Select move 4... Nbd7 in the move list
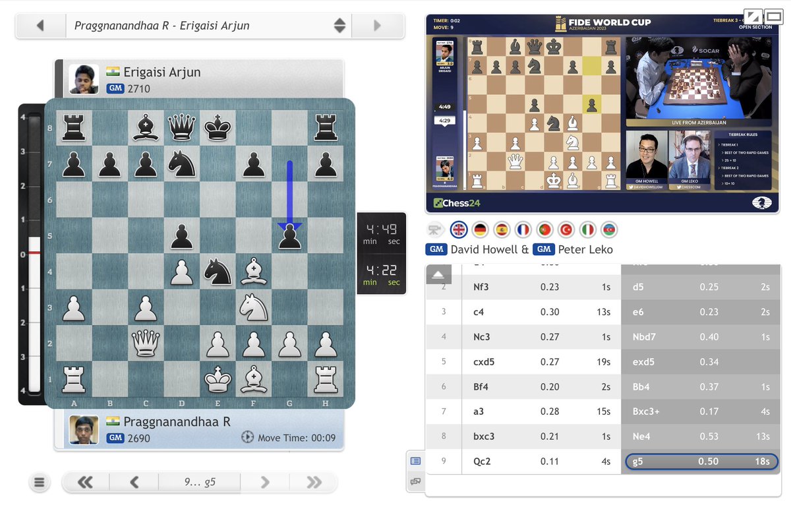The height and width of the screenshot is (515, 791). coord(701,337)
